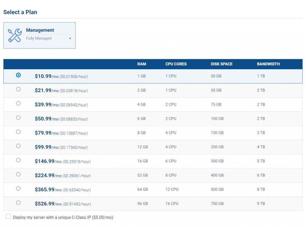Choose the $99.99/mo plan radio button
306x227 pixels.
(18, 146)
